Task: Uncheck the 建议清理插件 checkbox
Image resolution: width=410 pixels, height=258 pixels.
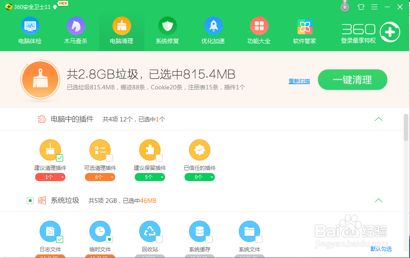Action: [60, 158]
